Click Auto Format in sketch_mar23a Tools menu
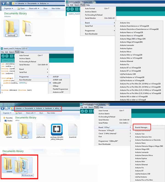 (x=98, y=9)
